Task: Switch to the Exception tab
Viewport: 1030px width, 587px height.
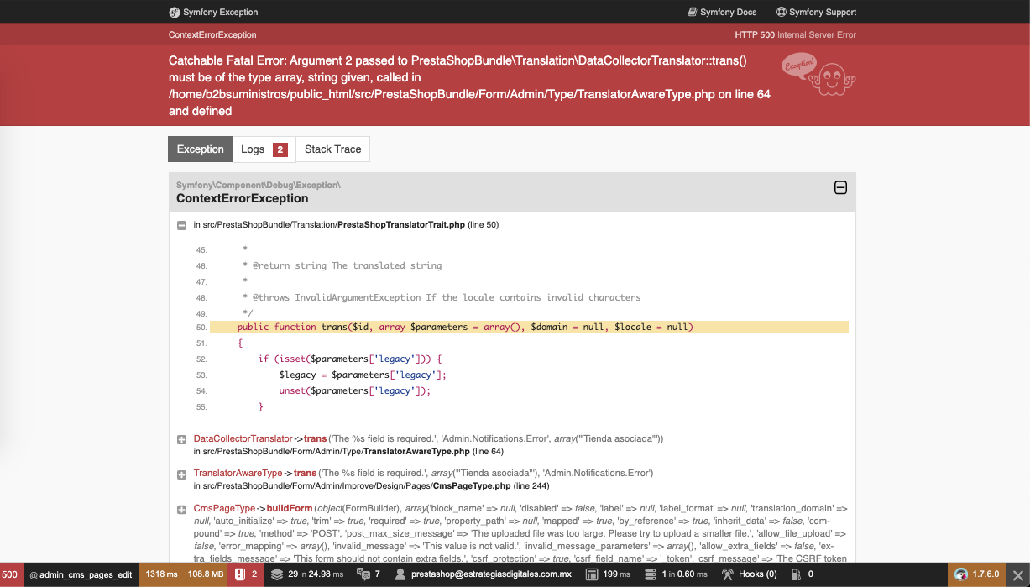Action: 200,149
